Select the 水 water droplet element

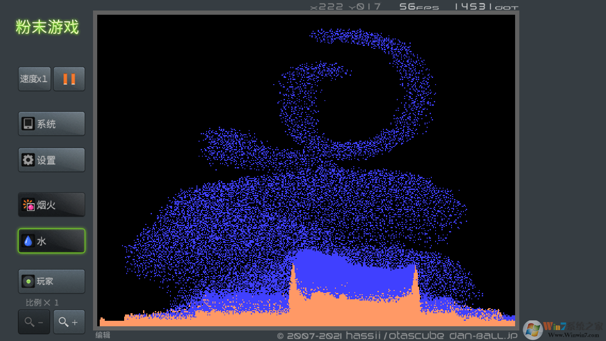point(51,241)
